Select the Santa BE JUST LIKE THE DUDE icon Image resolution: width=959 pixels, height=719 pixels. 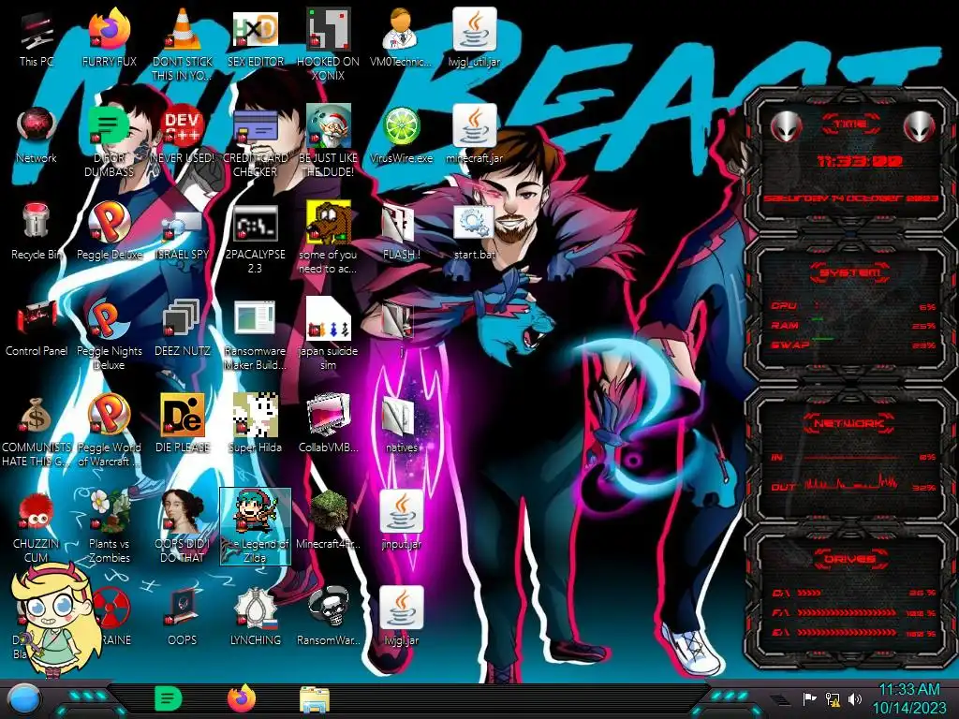pos(328,142)
